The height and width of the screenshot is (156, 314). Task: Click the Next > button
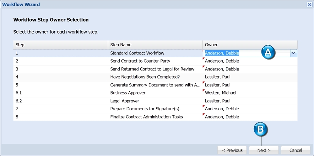pyautogui.click(x=264, y=150)
